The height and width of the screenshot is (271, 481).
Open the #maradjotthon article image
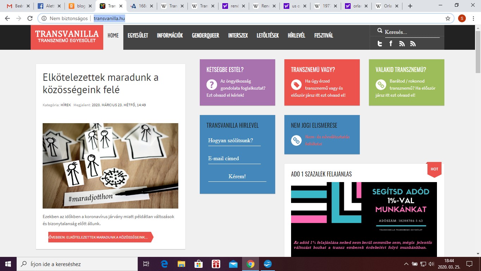tap(110, 166)
